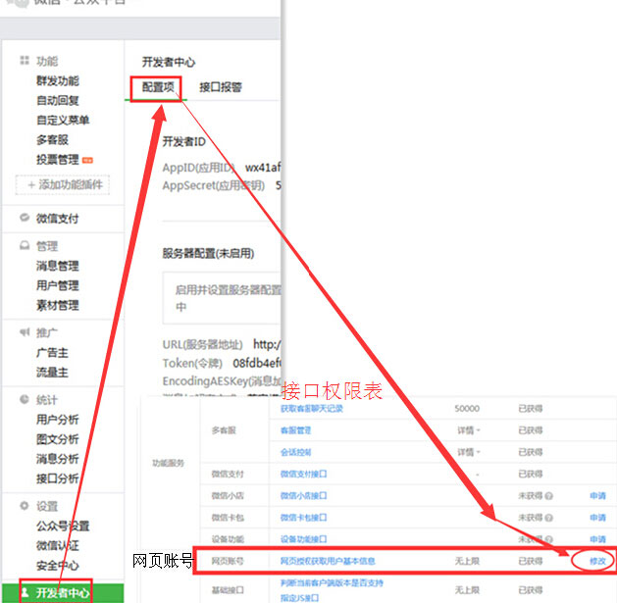Click the 设置 gear icon
This screenshot has height=603, width=617.
tap(25, 506)
